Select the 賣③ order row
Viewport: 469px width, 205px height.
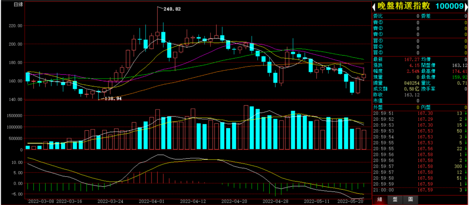click(420, 23)
